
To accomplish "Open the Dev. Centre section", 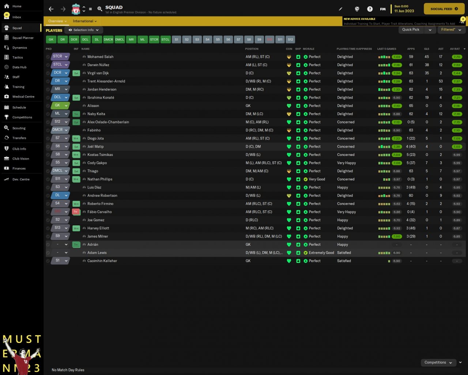I will click(21, 179).
